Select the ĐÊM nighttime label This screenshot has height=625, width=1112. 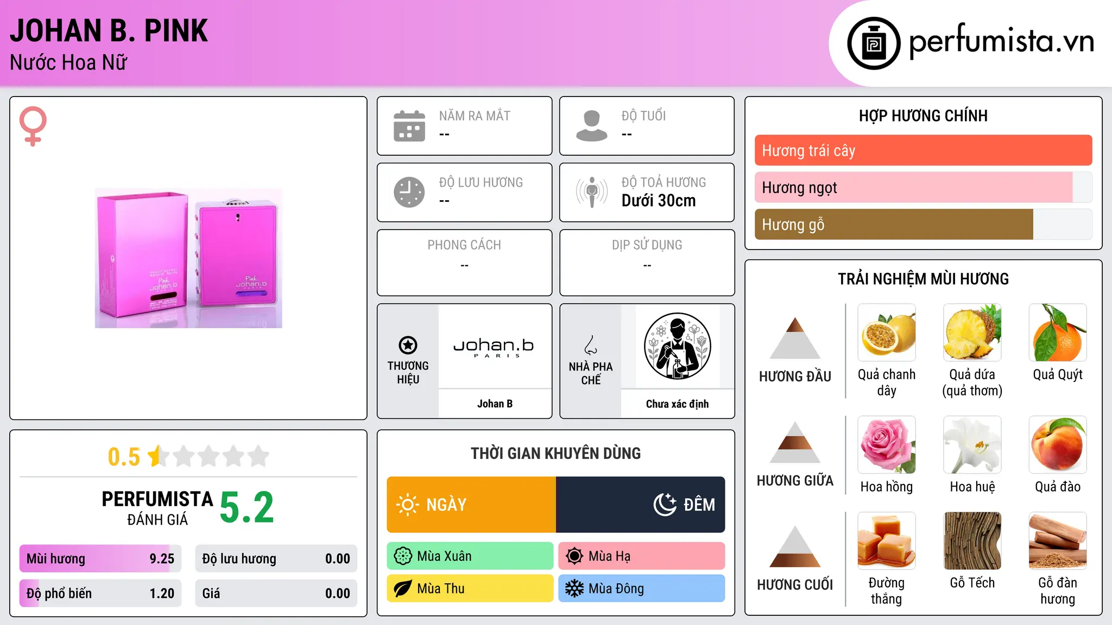[699, 505]
